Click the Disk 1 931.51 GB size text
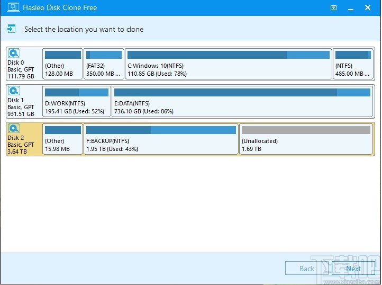Image resolution: width=382 pixels, height=285 pixels. pyautogui.click(x=21, y=114)
